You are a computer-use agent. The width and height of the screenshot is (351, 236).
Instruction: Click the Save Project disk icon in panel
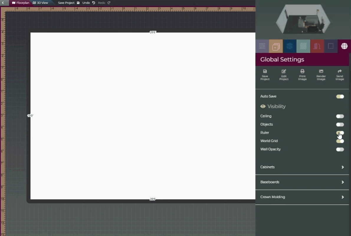click(x=265, y=71)
